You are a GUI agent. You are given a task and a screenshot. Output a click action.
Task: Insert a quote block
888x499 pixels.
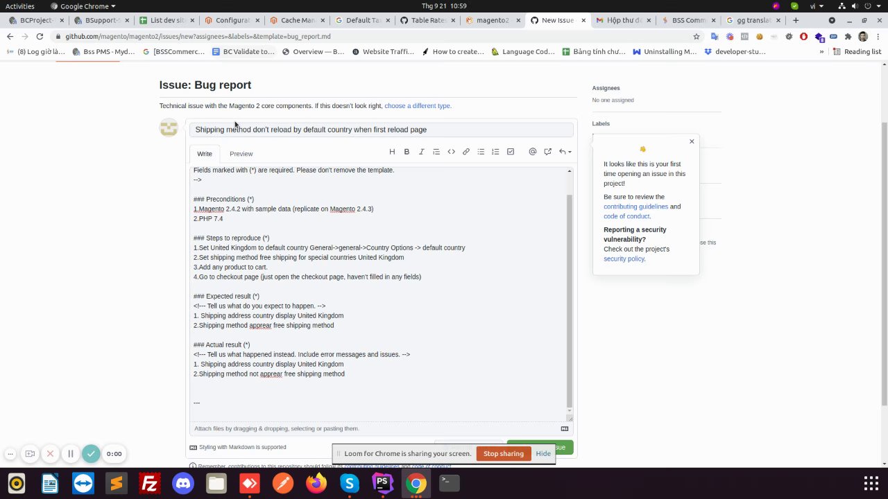436,152
